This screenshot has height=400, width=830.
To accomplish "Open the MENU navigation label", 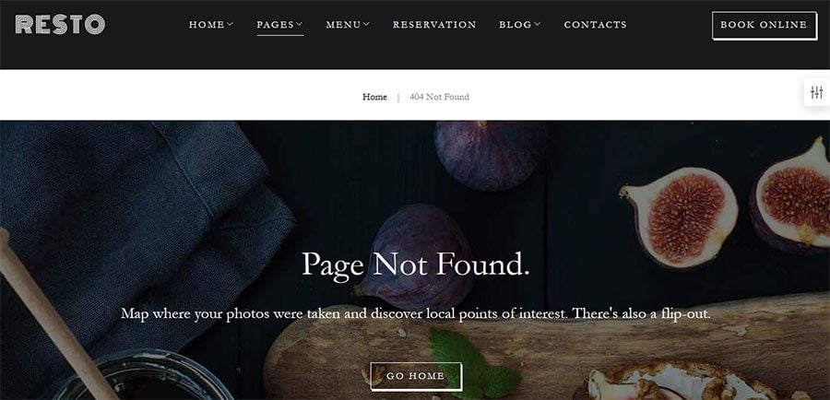I will pos(344,24).
